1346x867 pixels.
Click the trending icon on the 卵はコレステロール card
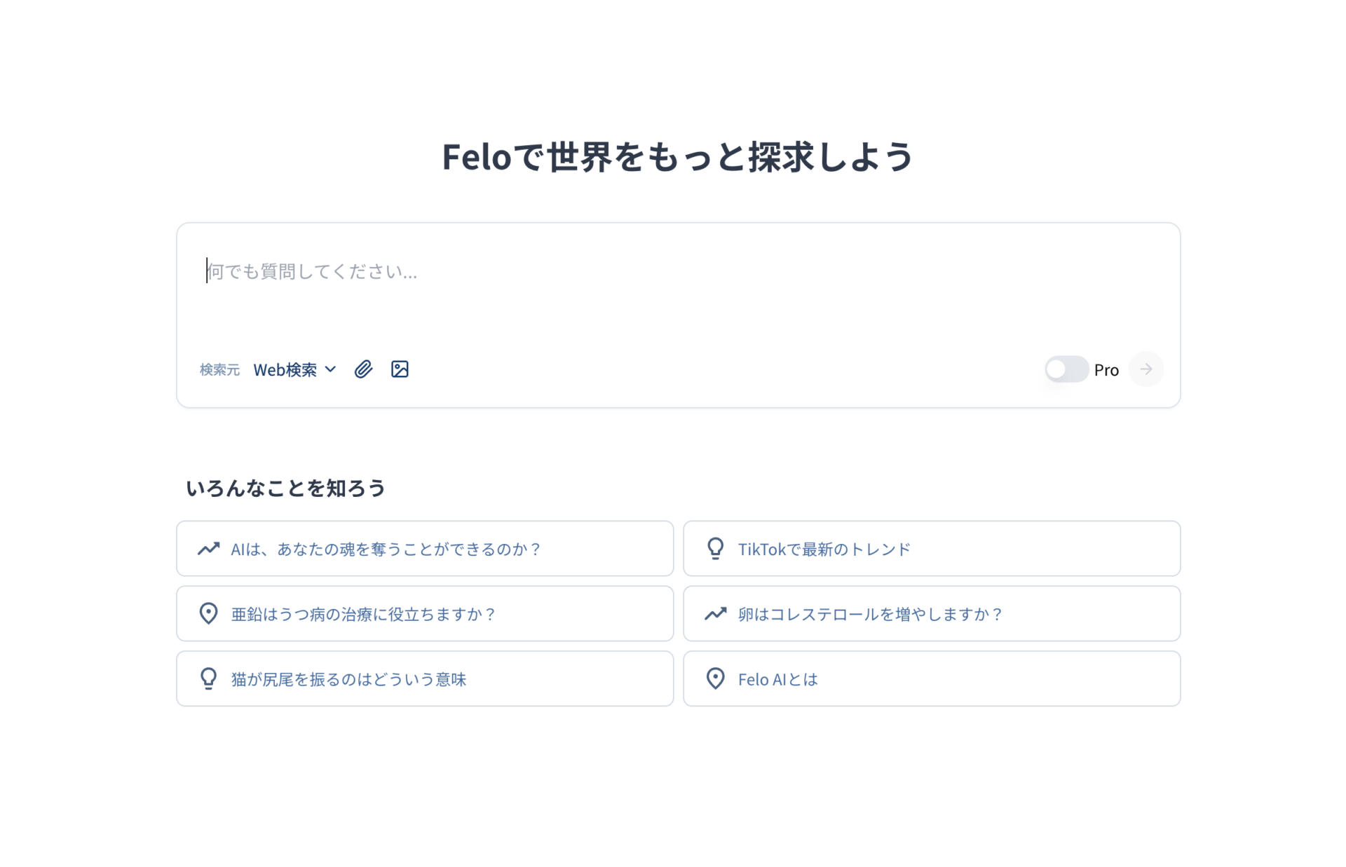tap(716, 614)
